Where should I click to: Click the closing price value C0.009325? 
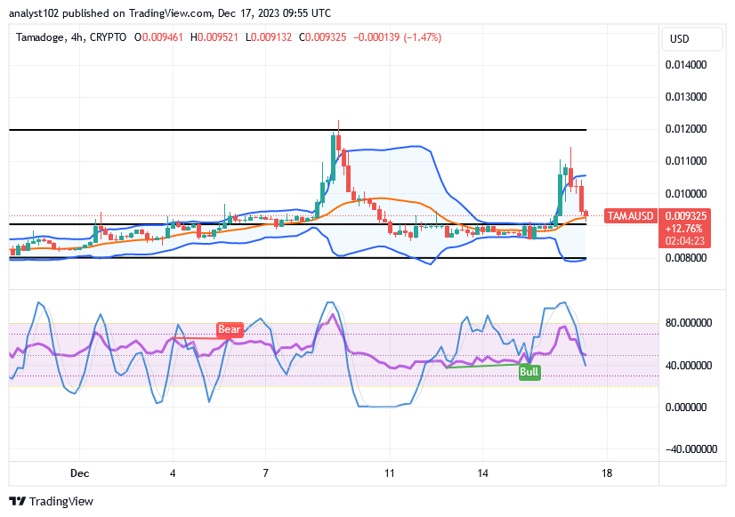coord(323,37)
